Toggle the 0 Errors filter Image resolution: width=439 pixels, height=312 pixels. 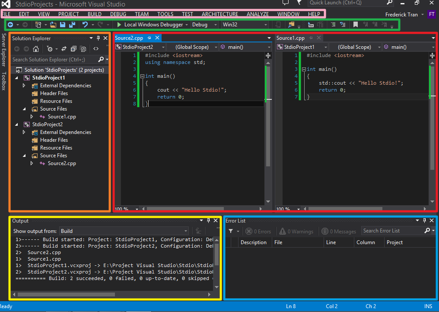click(x=258, y=231)
